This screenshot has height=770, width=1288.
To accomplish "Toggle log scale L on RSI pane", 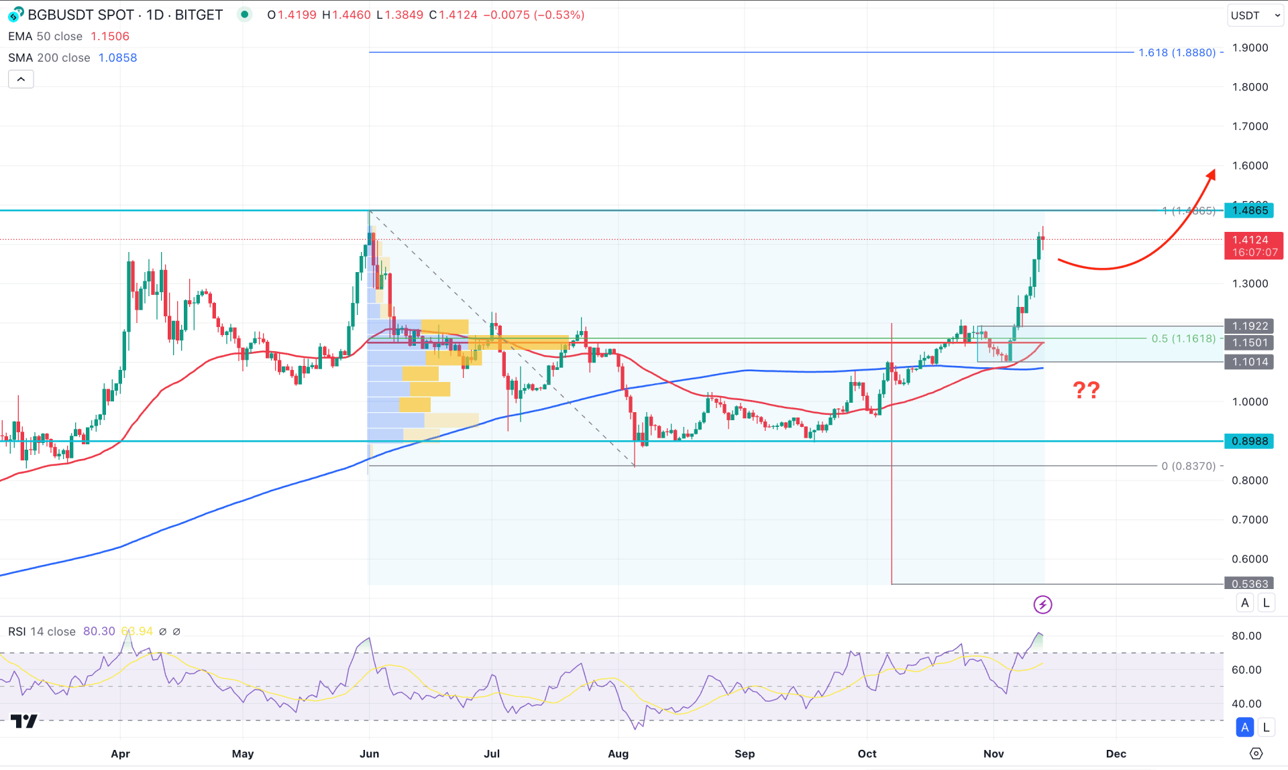I will (1267, 726).
